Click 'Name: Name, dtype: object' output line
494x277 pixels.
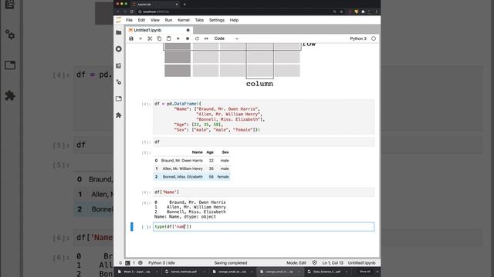185,217
